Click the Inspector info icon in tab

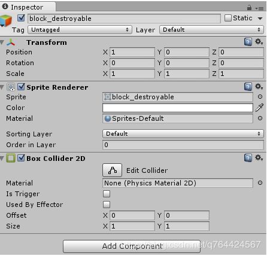tap(5, 7)
